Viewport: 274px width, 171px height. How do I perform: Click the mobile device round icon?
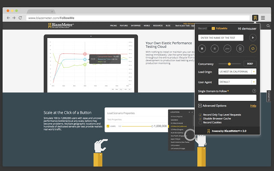[240, 48]
